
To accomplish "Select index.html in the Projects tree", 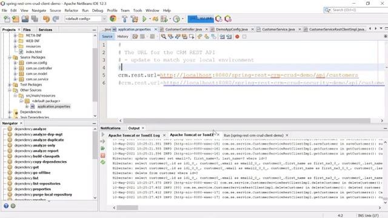I will [x=34, y=51].
